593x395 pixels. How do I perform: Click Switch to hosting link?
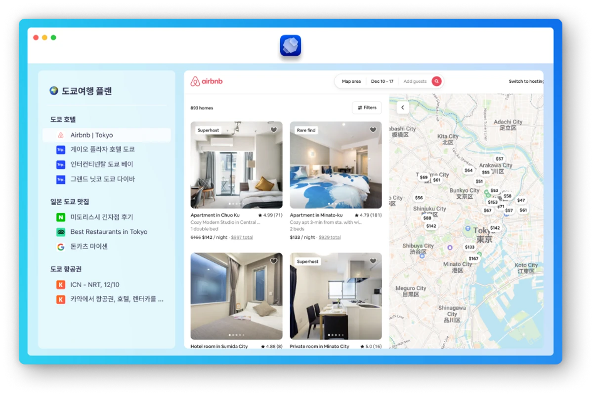click(526, 81)
